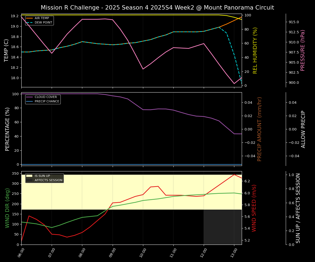Select the PRECIP CHANCE legend entry

coord(47,102)
